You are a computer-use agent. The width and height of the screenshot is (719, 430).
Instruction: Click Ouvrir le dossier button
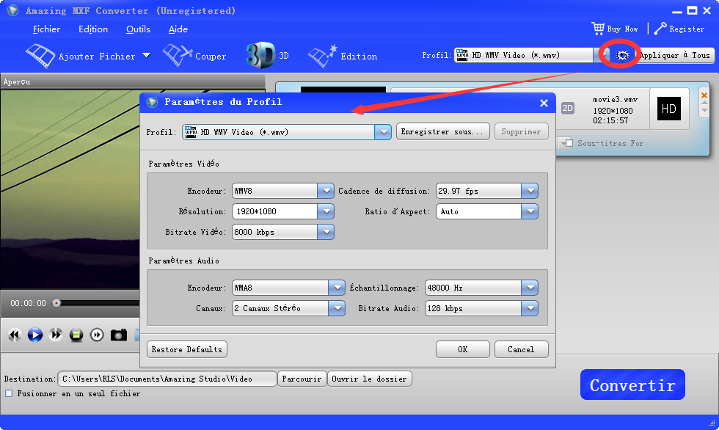click(x=370, y=379)
